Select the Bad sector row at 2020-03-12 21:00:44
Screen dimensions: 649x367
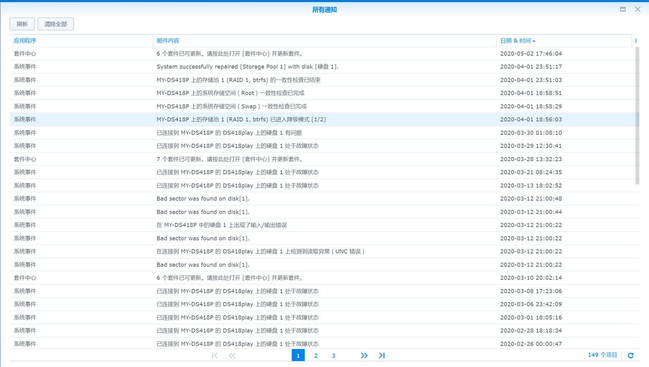(322, 211)
